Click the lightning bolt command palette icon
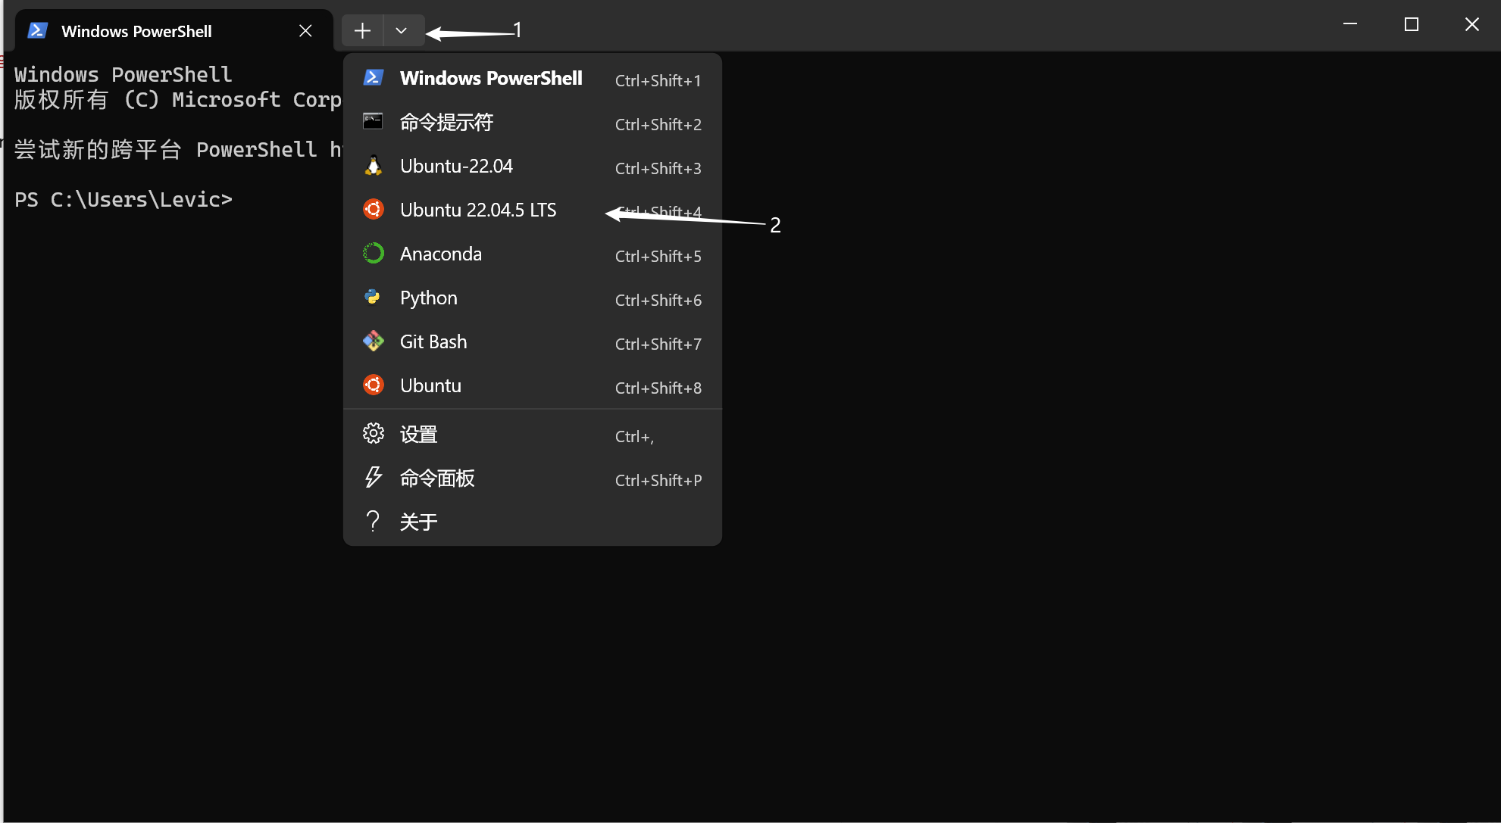The image size is (1501, 823). (374, 477)
